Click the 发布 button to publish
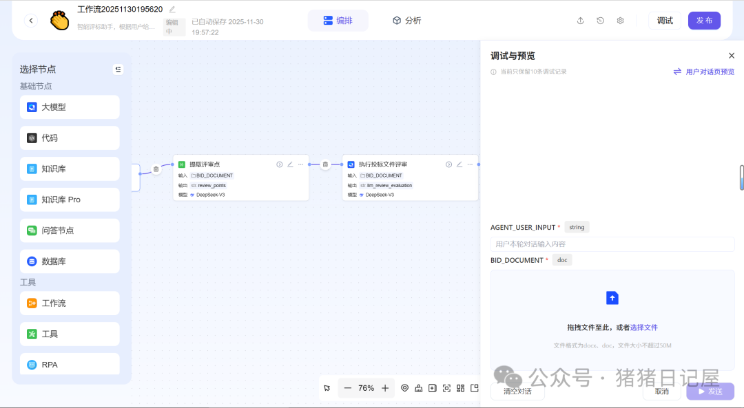Screen dimensions: 744x408 click(704, 21)
